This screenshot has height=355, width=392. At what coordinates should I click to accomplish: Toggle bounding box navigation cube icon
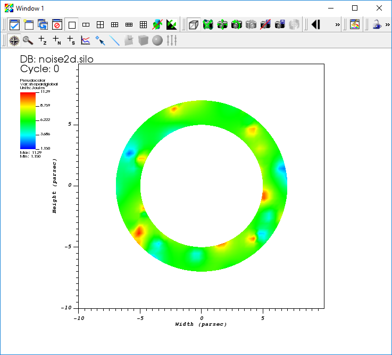click(x=194, y=25)
